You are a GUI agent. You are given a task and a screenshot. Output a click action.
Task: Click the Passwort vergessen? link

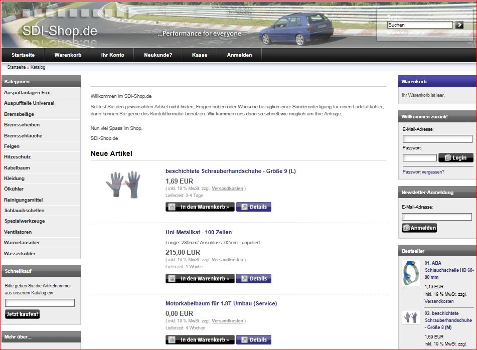coord(423,172)
